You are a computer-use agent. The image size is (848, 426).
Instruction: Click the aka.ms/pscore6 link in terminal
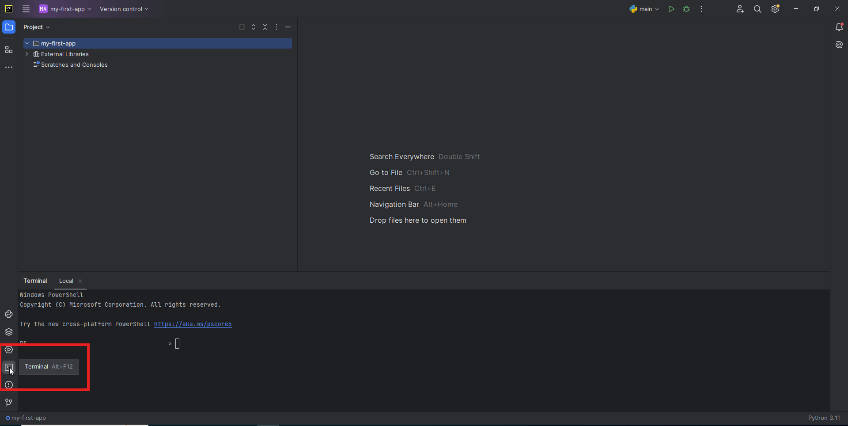click(x=193, y=324)
